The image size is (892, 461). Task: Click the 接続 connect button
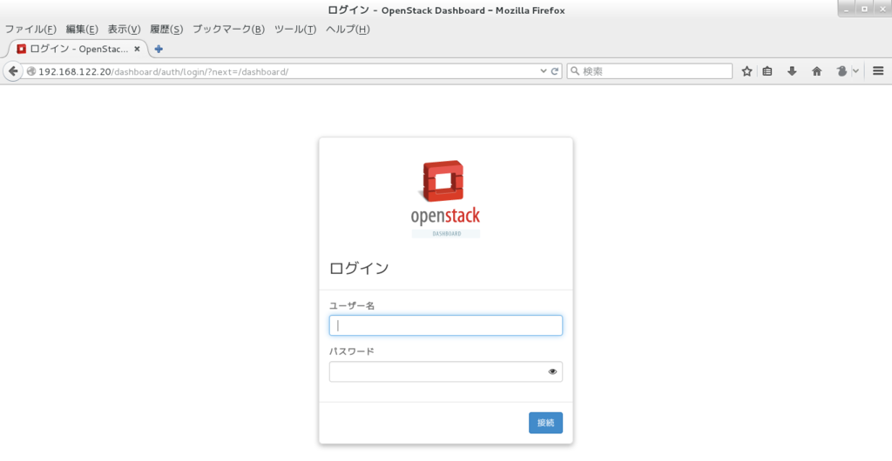[545, 423]
